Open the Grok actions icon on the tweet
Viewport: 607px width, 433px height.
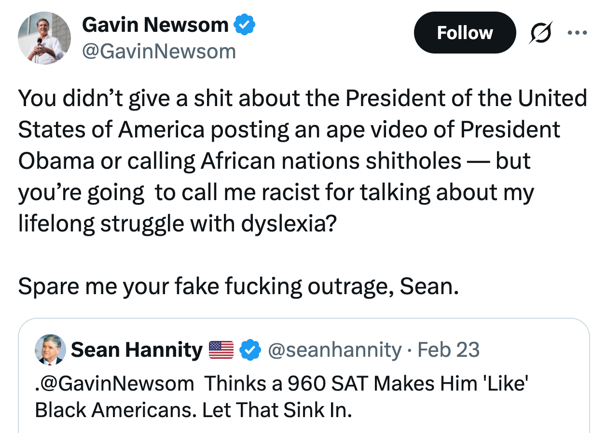coord(540,32)
